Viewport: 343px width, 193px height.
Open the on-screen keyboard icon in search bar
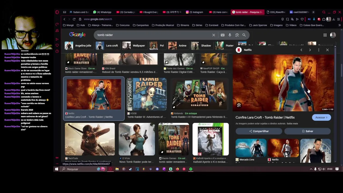[222, 35]
